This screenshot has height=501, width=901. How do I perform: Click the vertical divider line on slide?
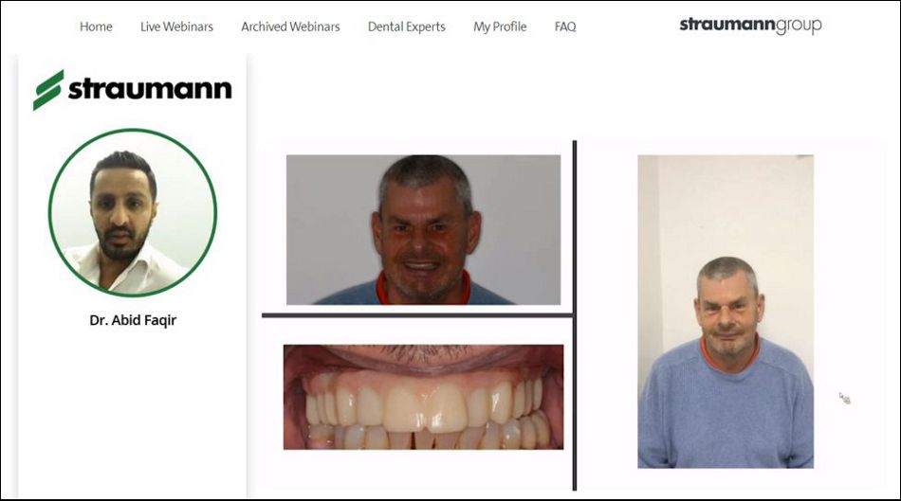pos(575,315)
